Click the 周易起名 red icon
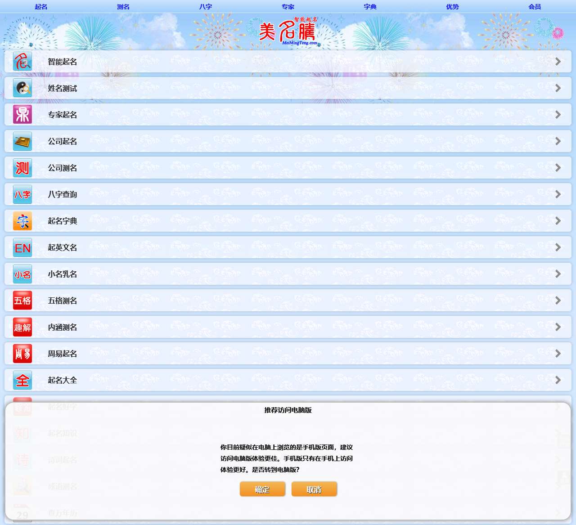The width and height of the screenshot is (576, 525). point(22,354)
